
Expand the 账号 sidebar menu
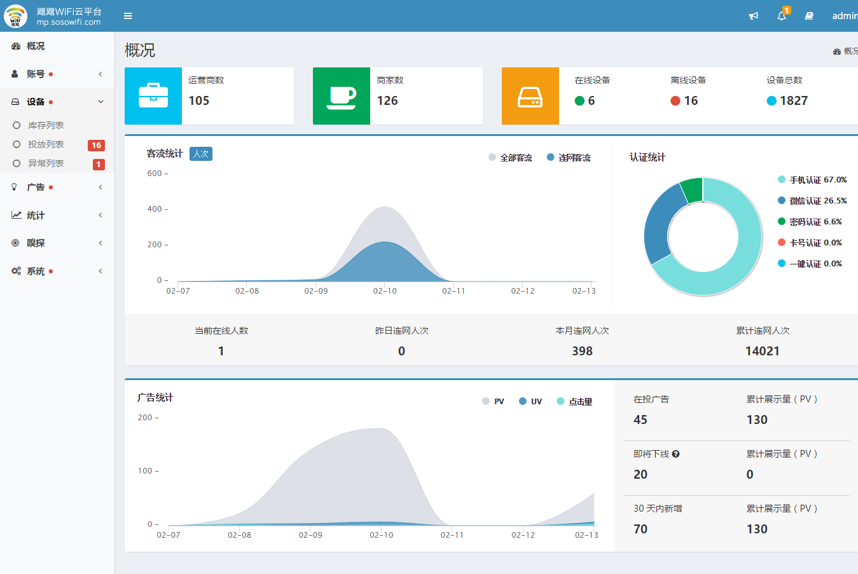[57, 74]
